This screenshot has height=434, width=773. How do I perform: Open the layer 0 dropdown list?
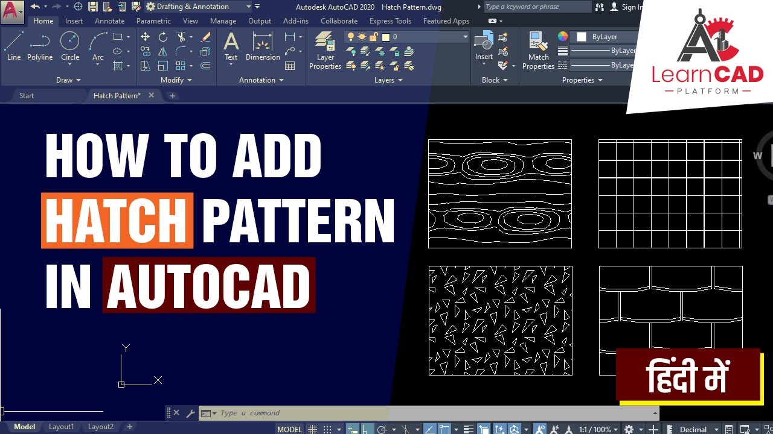[x=465, y=37]
